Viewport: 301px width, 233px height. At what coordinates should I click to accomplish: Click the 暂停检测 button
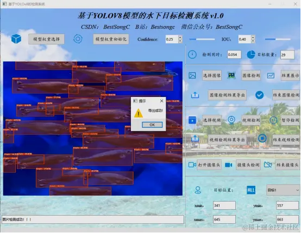tap(290, 120)
